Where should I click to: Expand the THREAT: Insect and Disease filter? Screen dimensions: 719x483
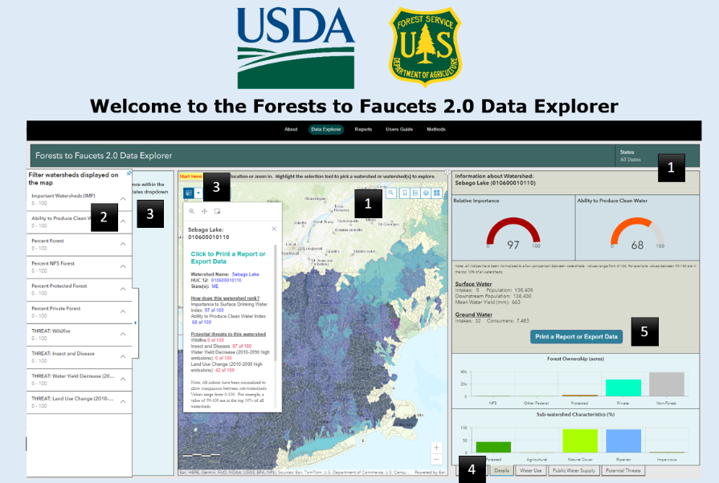[123, 357]
